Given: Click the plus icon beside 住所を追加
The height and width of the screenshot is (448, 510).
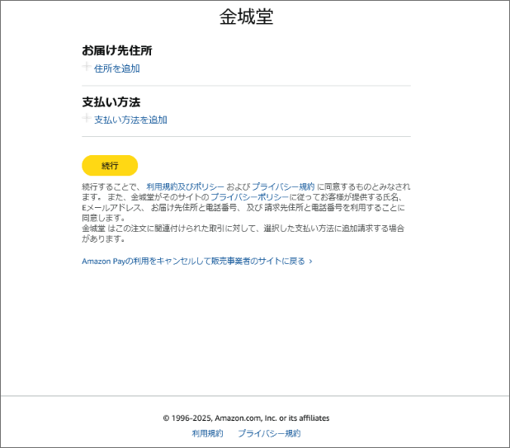Looking at the screenshot, I should click(x=87, y=68).
